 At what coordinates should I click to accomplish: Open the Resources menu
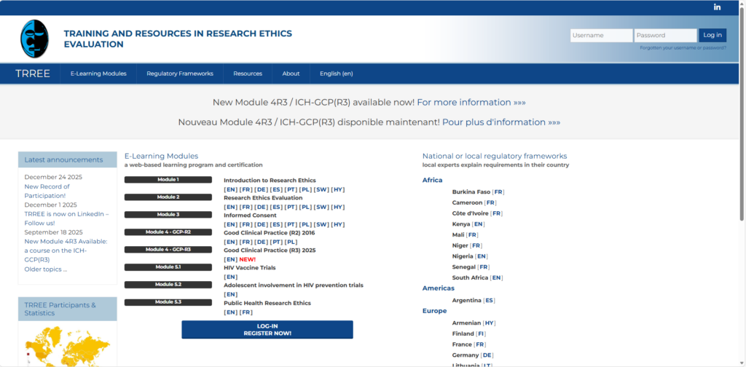(x=248, y=74)
